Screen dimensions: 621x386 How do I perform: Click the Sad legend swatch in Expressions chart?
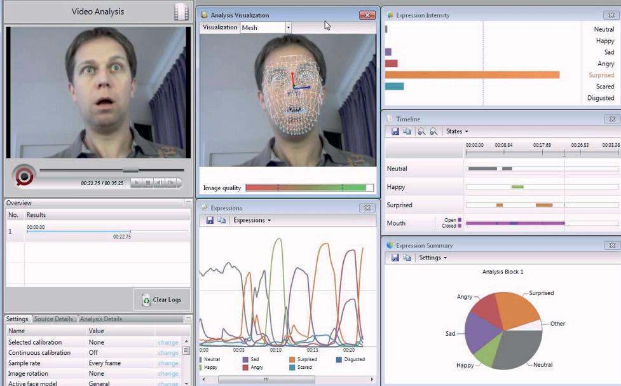coord(245,359)
